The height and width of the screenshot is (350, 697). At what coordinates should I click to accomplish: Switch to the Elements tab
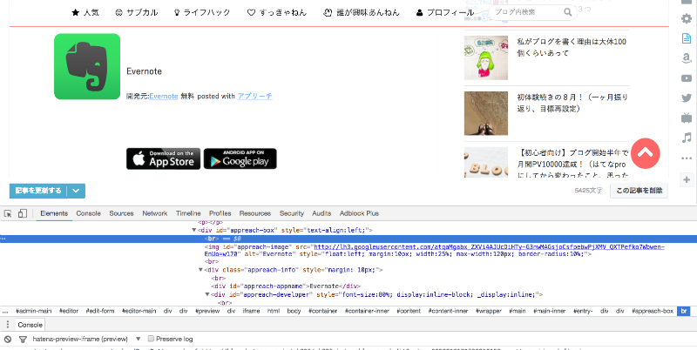(x=54, y=213)
